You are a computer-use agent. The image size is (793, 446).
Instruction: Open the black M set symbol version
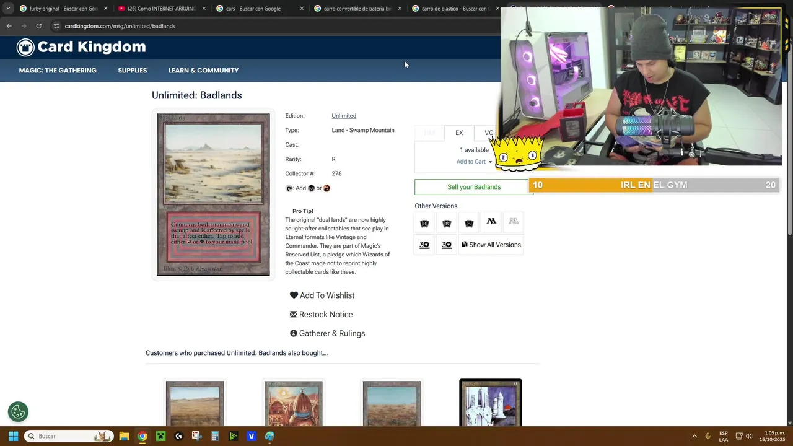[x=491, y=221]
